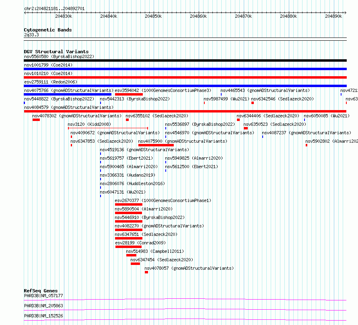Open esv3594042 (1000GenomesConsortiumPhase3) label
The image size is (358, 325).
163,90
